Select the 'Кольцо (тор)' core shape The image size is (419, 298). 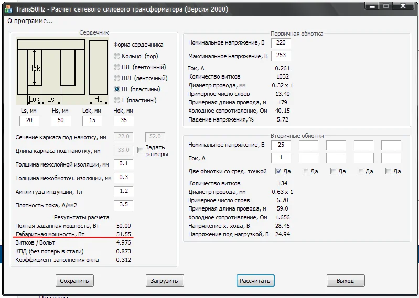[x=136, y=56]
